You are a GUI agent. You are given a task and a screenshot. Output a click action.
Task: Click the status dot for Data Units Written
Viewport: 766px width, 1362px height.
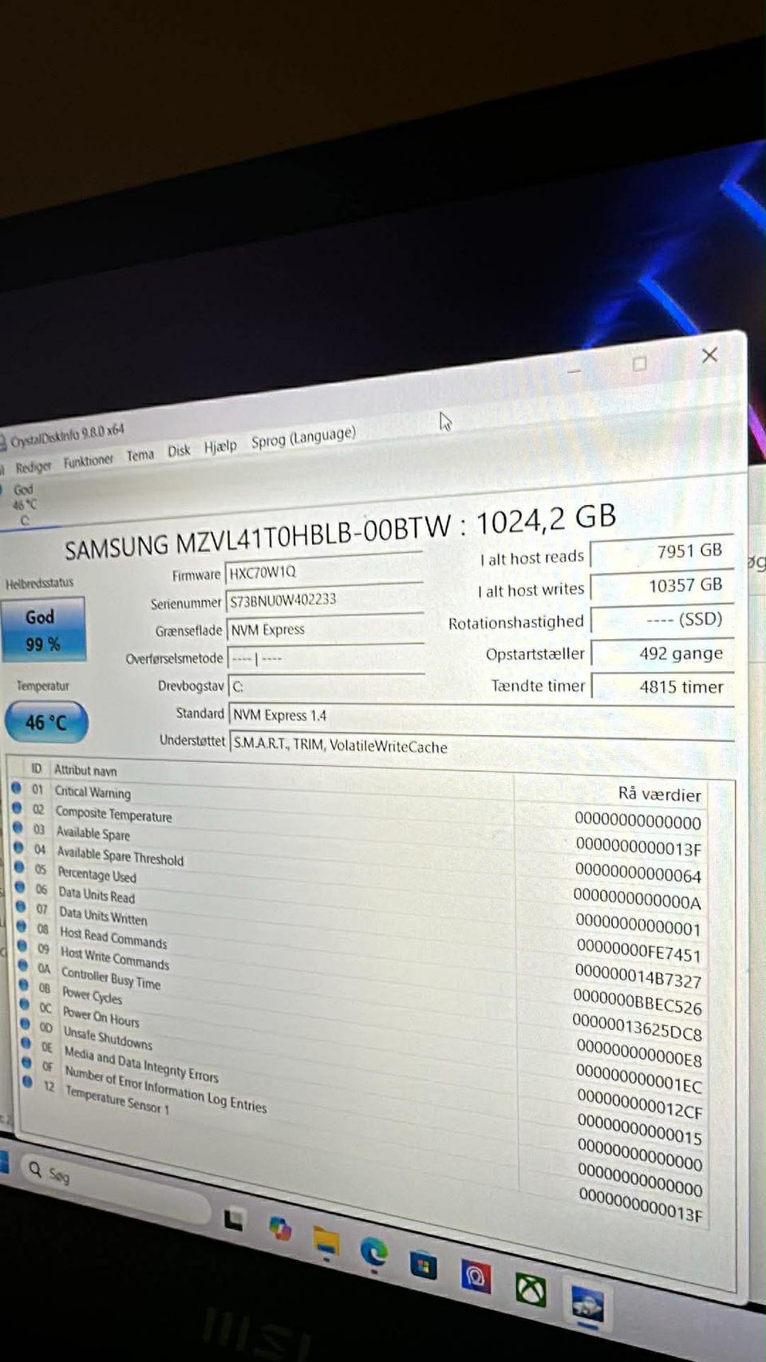[x=21, y=907]
